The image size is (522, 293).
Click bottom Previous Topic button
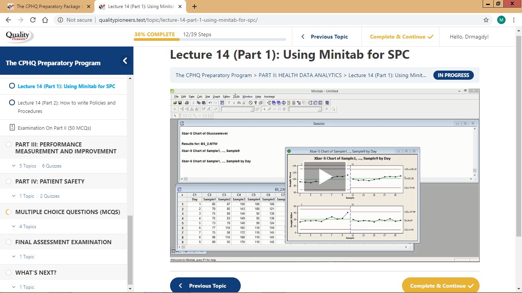(205, 285)
